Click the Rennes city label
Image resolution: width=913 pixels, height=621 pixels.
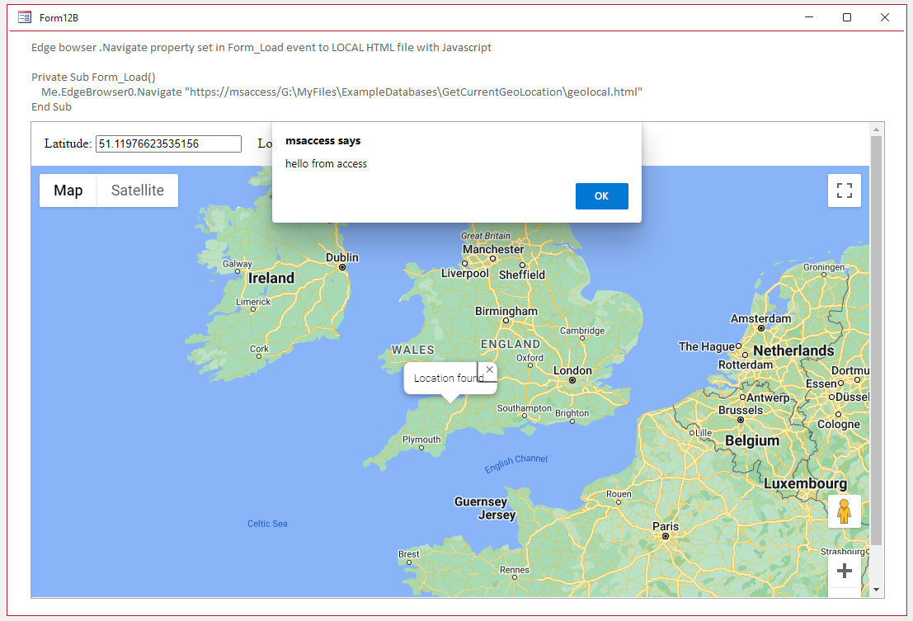pos(514,570)
